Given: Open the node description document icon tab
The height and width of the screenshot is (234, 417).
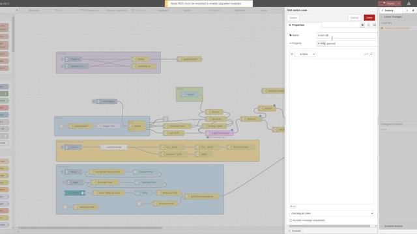Looking at the screenshot, I should click(368, 25).
